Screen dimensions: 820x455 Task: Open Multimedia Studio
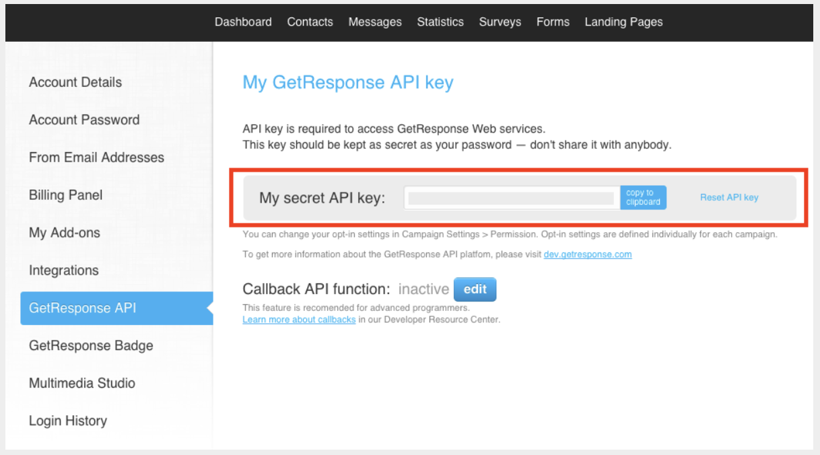tap(82, 384)
